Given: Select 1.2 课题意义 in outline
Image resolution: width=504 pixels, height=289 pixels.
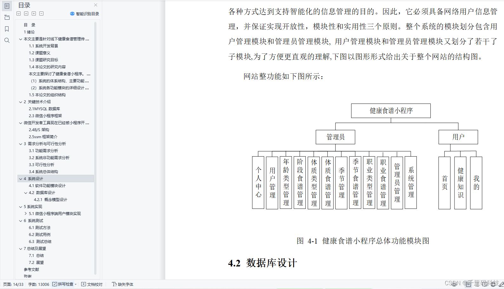Looking at the screenshot, I should coord(40,53).
